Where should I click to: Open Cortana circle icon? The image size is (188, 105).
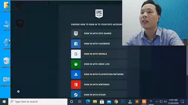coord(72,102)
